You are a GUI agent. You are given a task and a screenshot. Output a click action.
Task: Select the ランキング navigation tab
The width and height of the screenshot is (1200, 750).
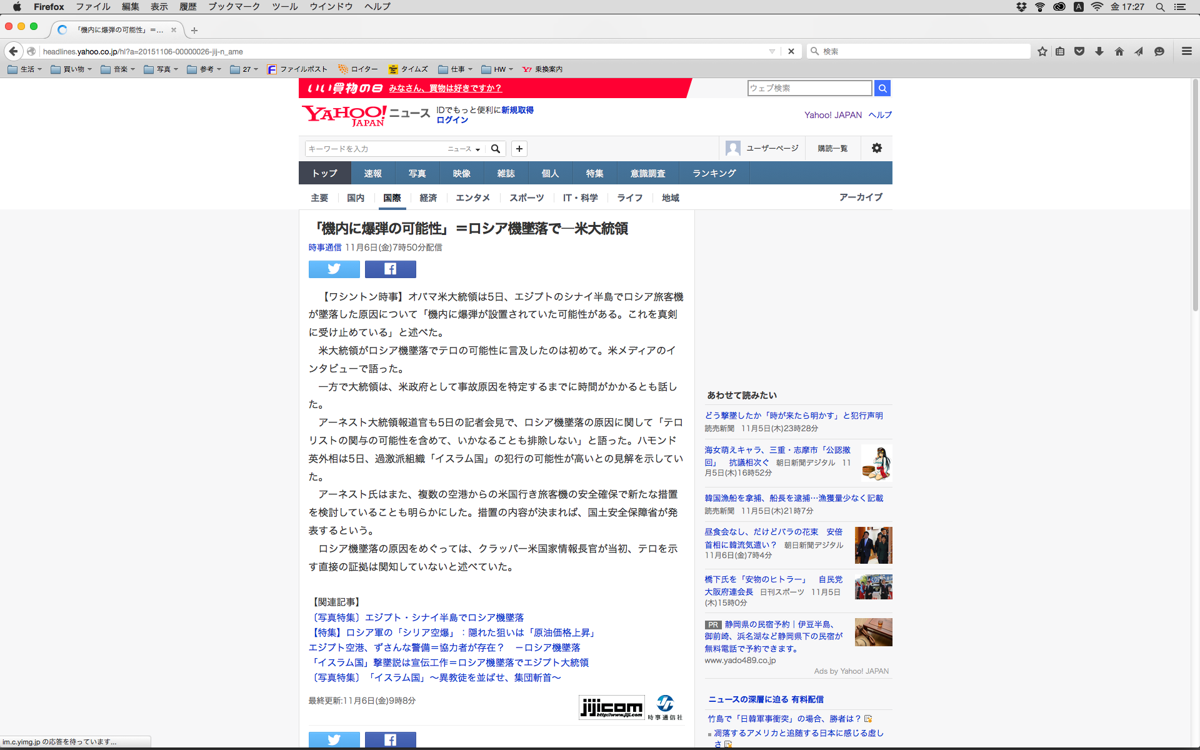tap(714, 173)
